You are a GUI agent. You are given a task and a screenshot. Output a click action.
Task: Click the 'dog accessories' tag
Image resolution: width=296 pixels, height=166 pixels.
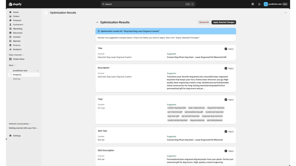coord(197,120)
